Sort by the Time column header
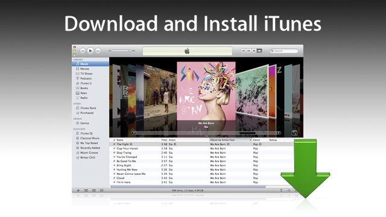 (164, 140)
